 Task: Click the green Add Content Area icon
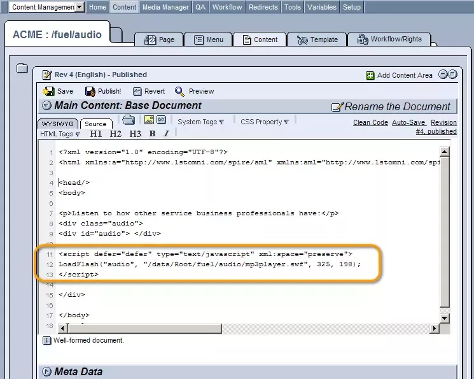click(370, 75)
